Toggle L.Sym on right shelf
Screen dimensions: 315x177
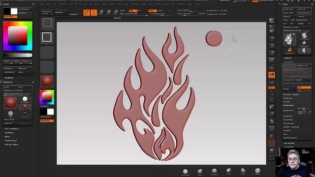(272, 82)
